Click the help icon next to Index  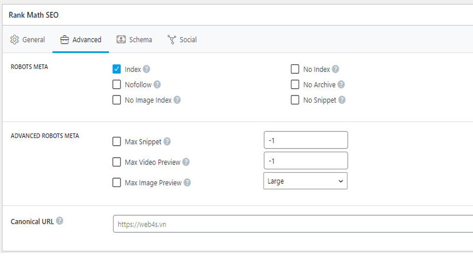pos(147,69)
